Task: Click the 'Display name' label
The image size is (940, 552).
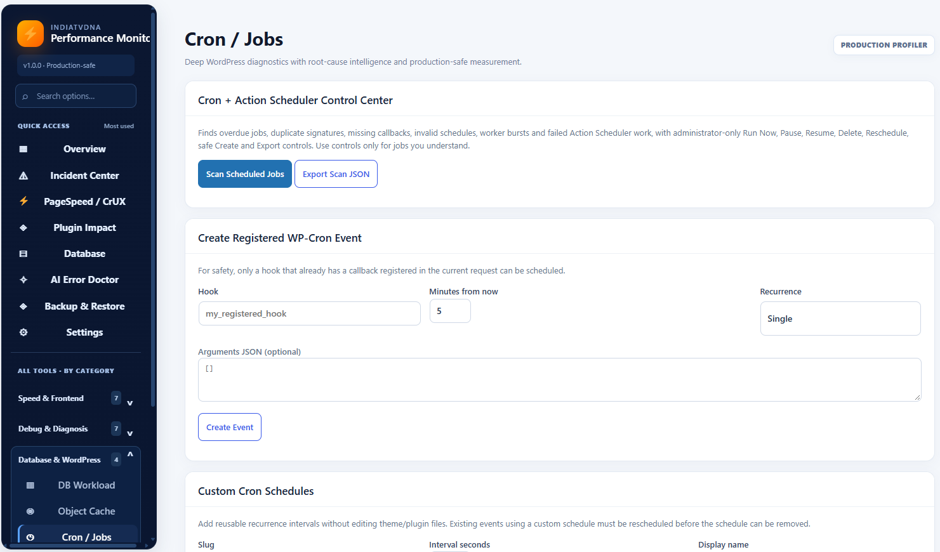Action: (x=723, y=545)
